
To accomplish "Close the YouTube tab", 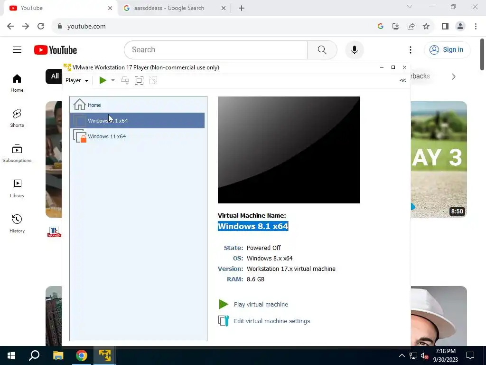I will 110,8.
